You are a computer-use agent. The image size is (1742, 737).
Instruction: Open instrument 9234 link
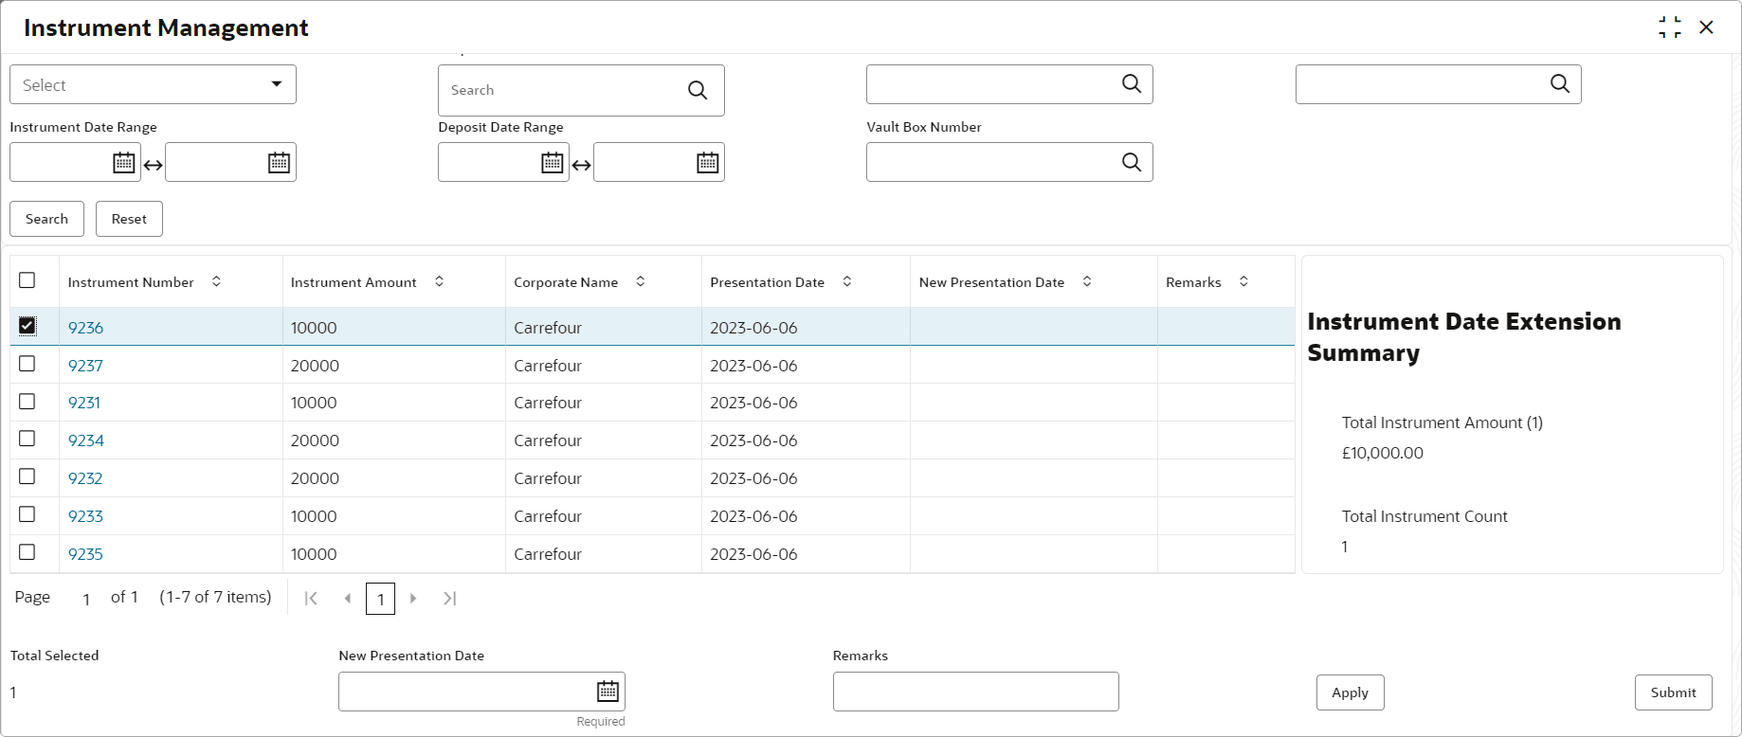(x=86, y=440)
